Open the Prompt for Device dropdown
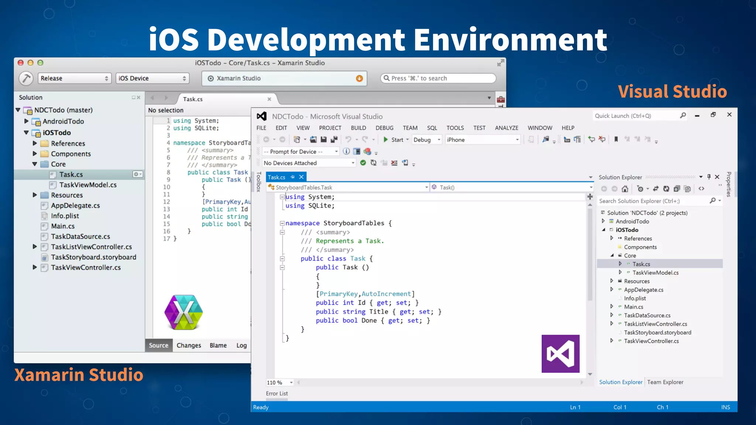 (300, 152)
